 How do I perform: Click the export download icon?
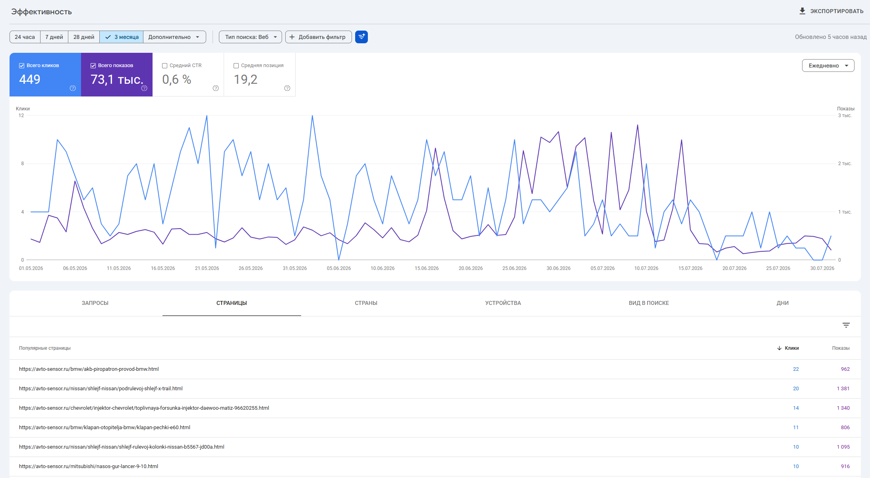pos(802,11)
